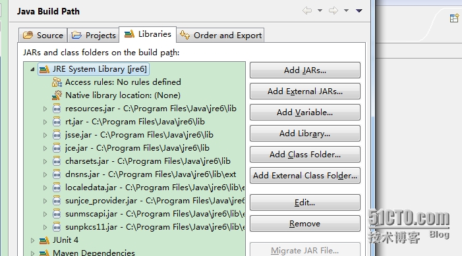Expand the JUnit 4 library node

[x=32, y=240]
